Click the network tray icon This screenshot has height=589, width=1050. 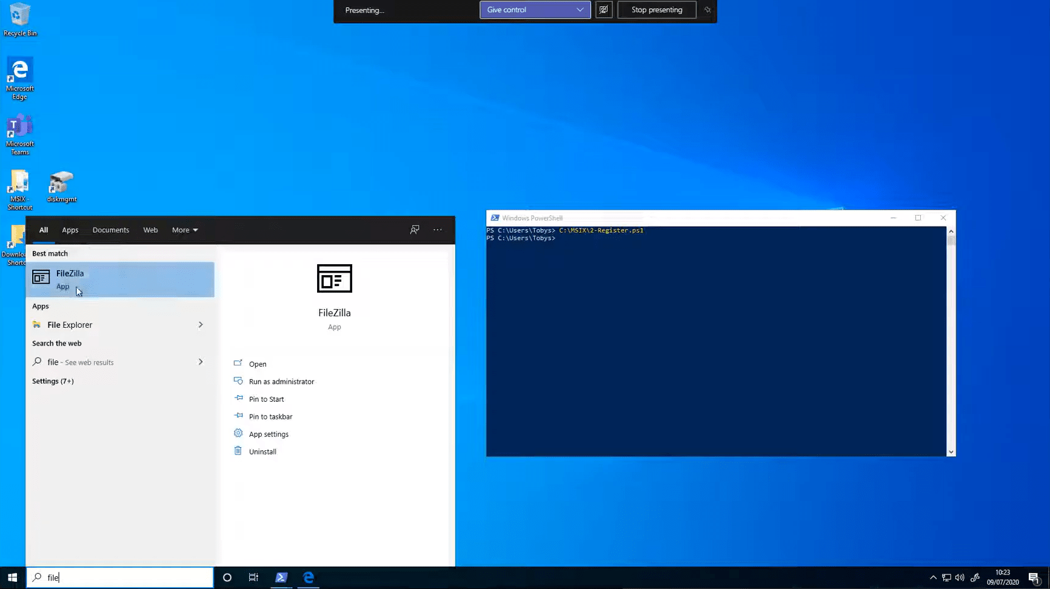(x=946, y=577)
